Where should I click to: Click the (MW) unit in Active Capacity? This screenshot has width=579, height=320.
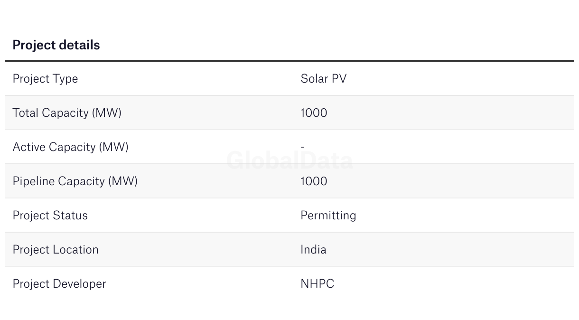click(114, 147)
